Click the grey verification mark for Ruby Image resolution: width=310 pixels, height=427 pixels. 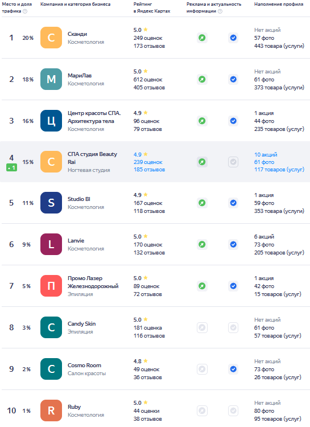click(x=233, y=410)
